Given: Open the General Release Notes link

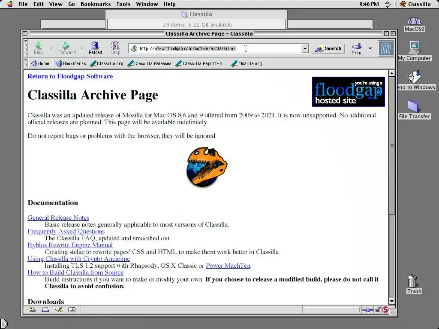Looking at the screenshot, I should pos(58,217).
